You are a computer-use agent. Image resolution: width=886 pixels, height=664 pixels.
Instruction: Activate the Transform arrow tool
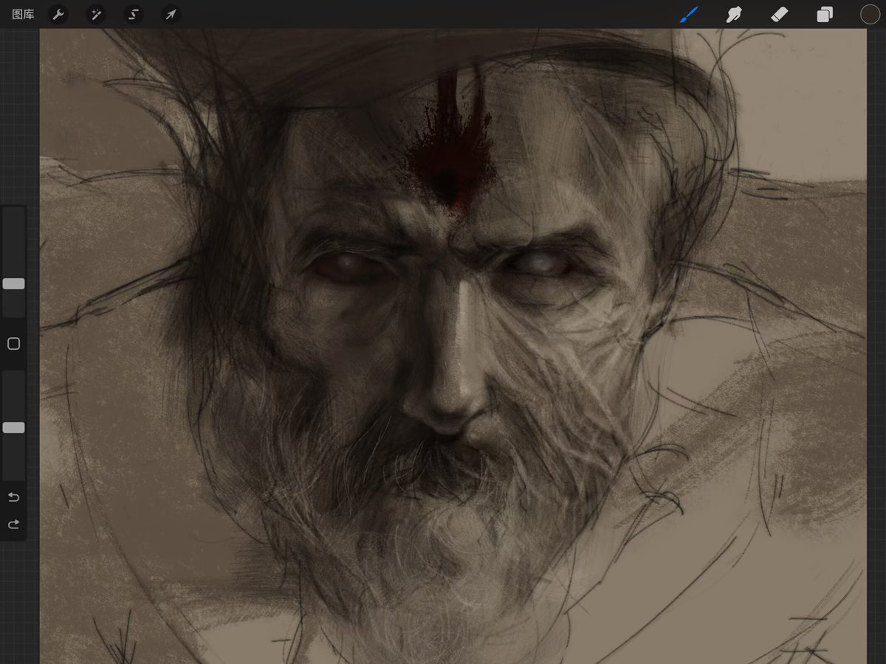click(x=171, y=14)
